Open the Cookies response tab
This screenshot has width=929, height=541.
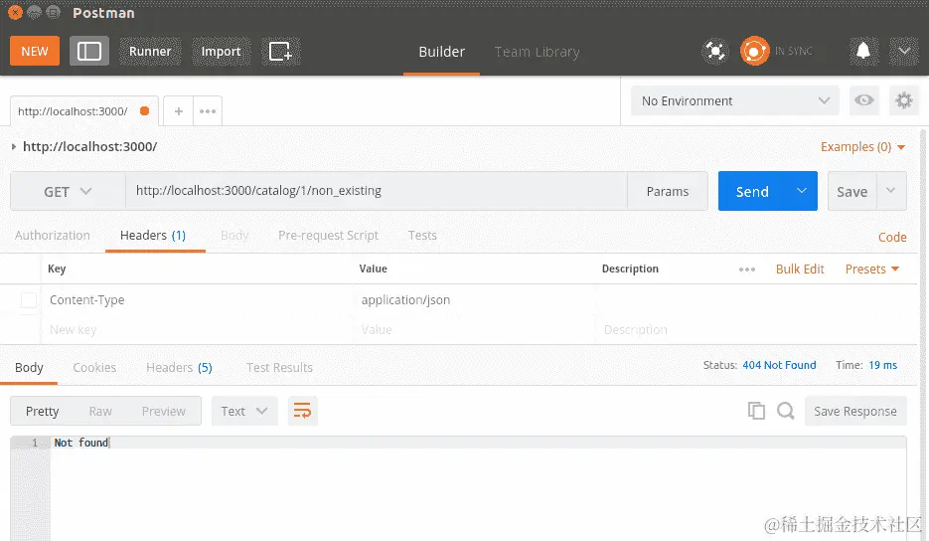94,368
